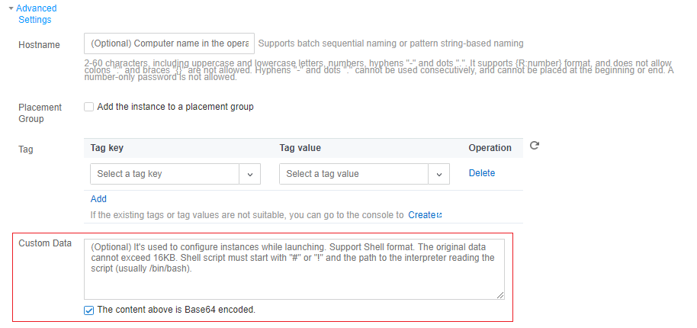Click the external-link icon beside Create

[439, 215]
